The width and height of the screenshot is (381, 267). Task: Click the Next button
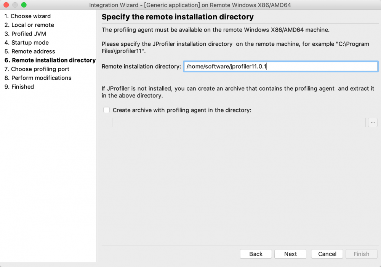click(x=290, y=254)
